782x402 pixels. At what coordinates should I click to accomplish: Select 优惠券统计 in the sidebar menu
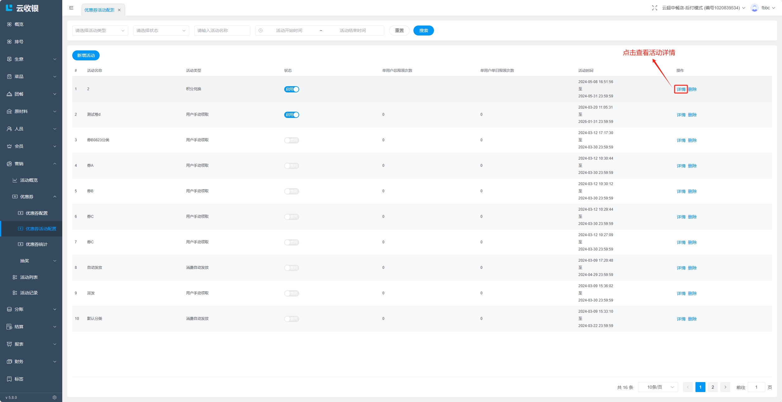pyautogui.click(x=36, y=244)
